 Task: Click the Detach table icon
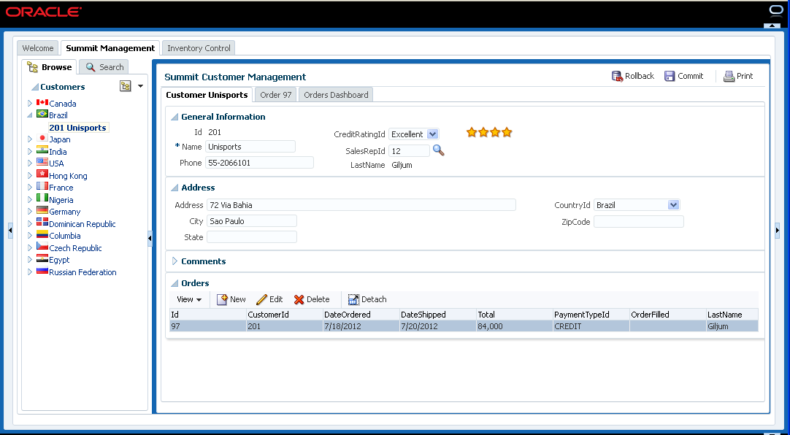click(353, 299)
